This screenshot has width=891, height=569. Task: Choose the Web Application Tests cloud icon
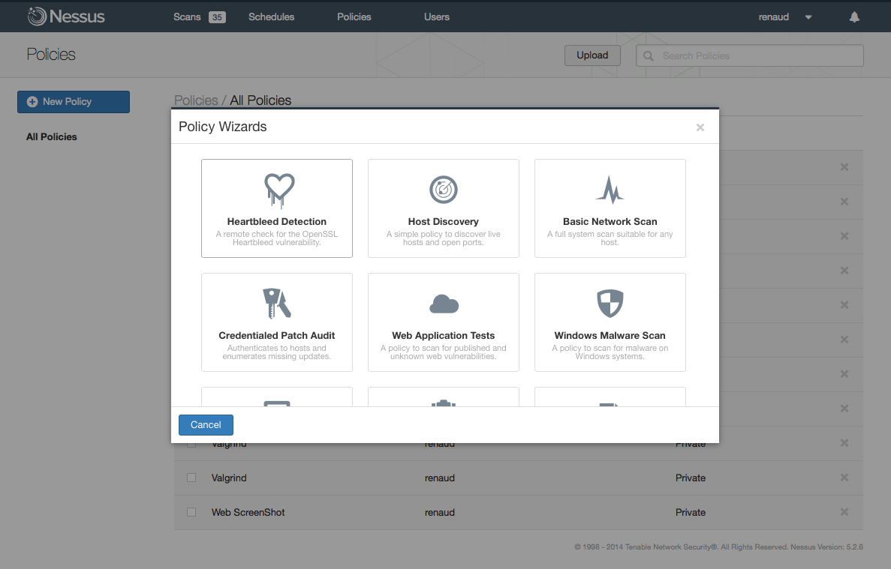(444, 304)
